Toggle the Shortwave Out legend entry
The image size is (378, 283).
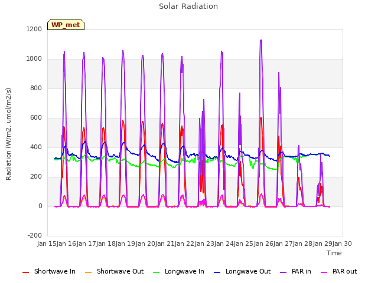(x=114, y=271)
